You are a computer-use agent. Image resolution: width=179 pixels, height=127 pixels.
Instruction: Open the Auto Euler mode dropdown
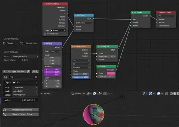click(x=25, y=91)
